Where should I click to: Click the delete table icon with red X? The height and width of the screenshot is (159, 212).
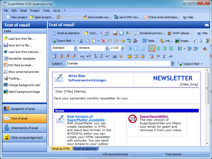151,56
